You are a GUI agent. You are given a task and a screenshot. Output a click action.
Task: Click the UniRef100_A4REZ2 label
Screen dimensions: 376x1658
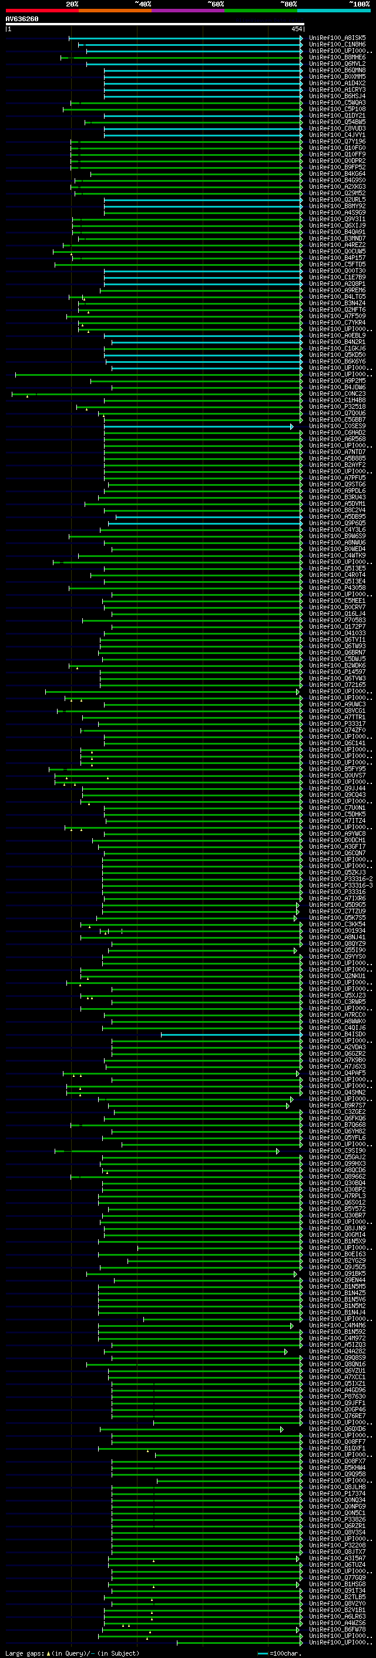(x=337, y=245)
